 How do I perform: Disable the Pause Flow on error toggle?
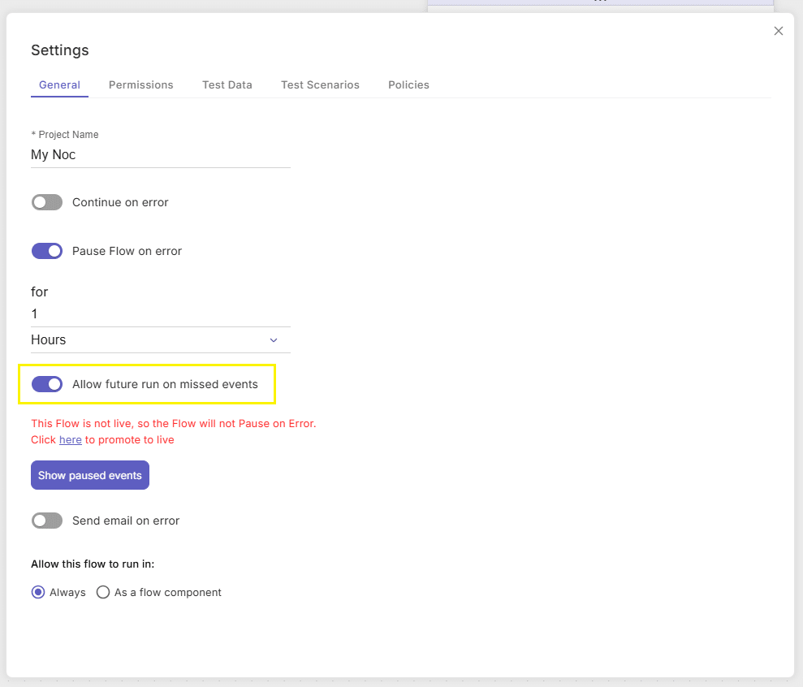[47, 251]
